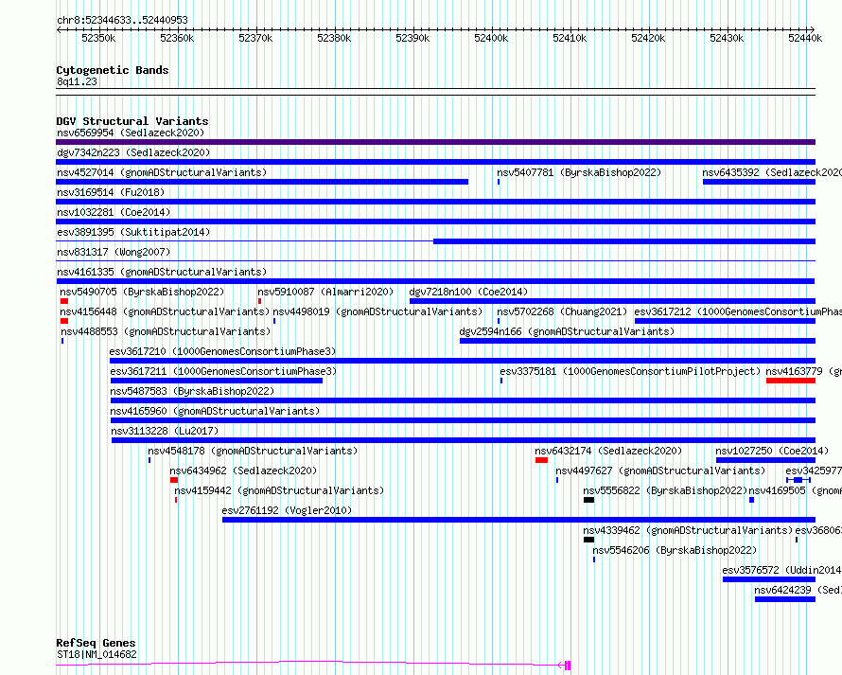Select nsv5546206 (ByrskaBishop2022) label
Screen dimensions: 842x675
pos(675,550)
